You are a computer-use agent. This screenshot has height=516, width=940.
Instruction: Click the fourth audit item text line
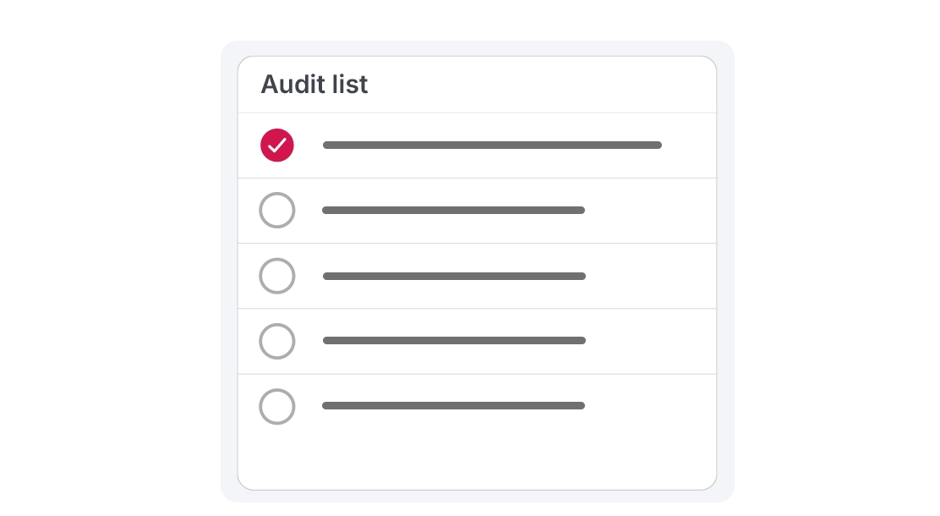tap(454, 341)
